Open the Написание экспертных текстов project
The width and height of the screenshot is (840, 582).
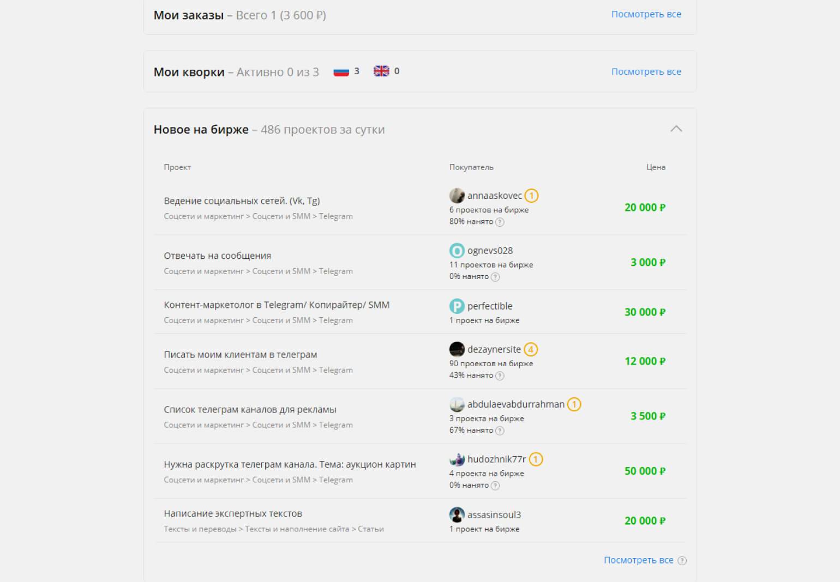click(233, 513)
